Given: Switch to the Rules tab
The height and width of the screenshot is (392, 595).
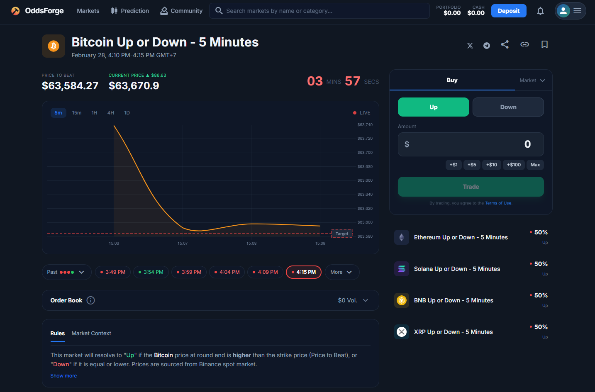Looking at the screenshot, I should point(58,333).
